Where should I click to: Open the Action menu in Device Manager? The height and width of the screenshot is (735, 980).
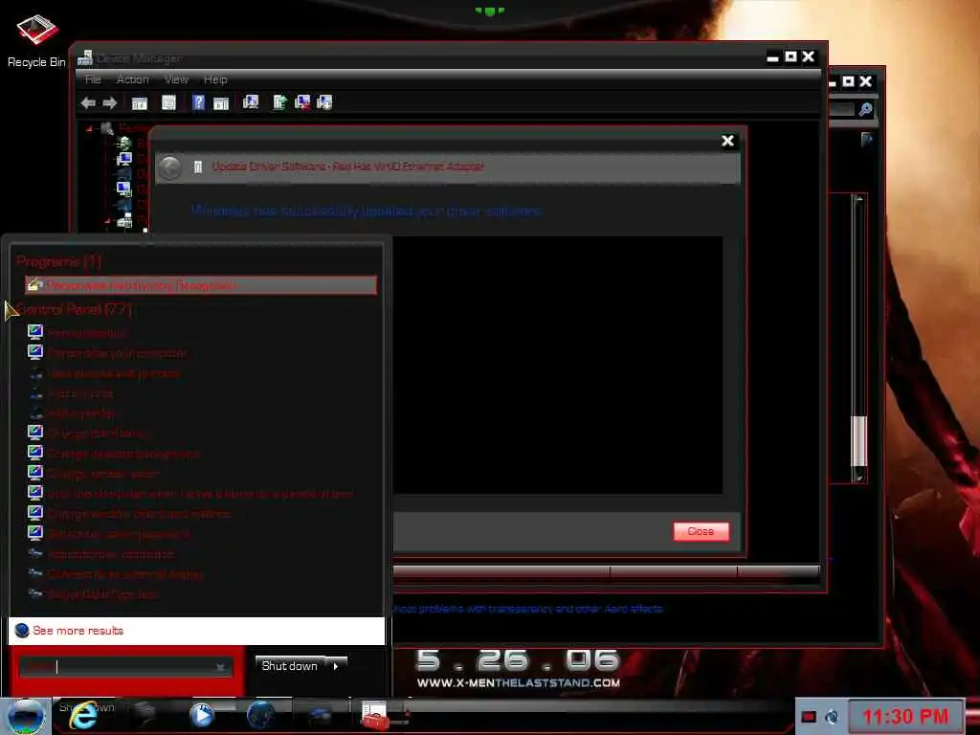click(132, 79)
